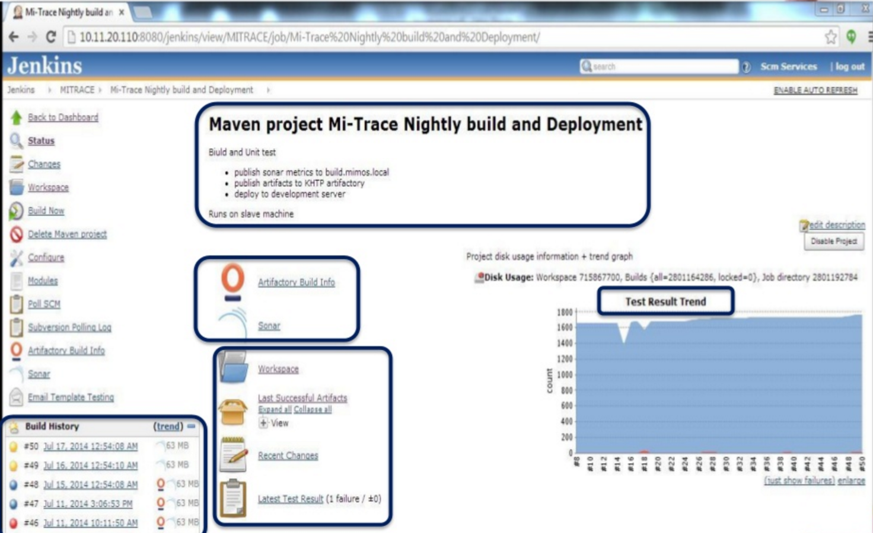Open the Build History trend link
873x533 pixels.
coord(168,426)
